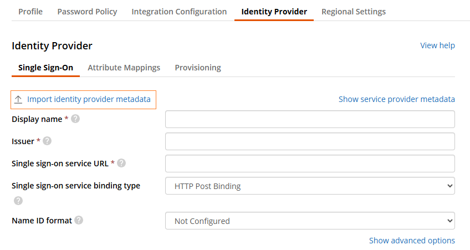Click help icon for Single sign-on service URL
Image resolution: width=470 pixels, height=250 pixels.
(121, 163)
